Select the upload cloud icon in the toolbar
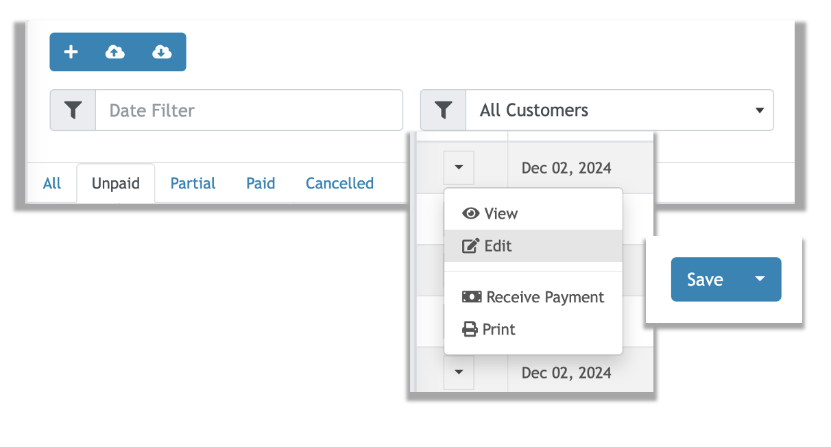Screen dimensions: 831x447 [x=115, y=51]
